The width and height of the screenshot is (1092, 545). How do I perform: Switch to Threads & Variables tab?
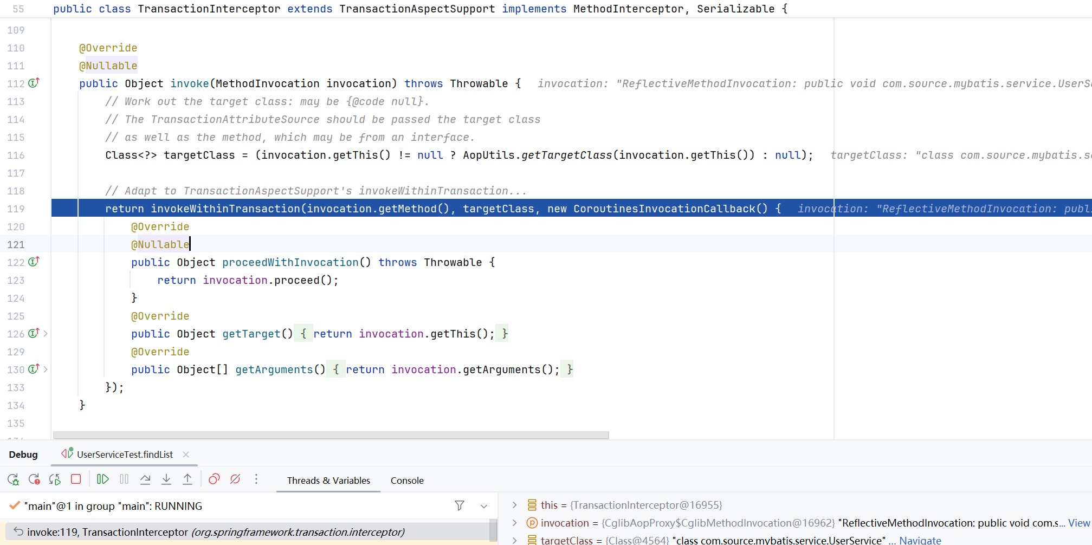point(328,481)
